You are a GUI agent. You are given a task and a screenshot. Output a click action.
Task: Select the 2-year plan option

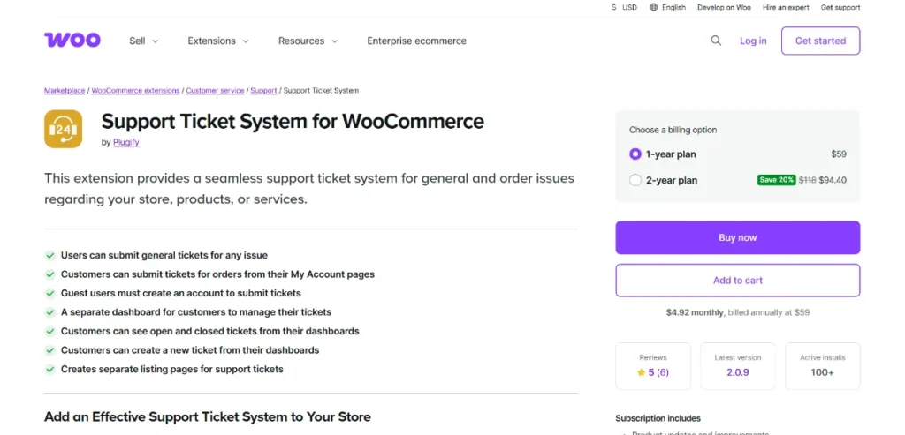635,180
